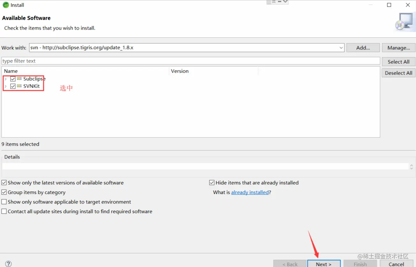The width and height of the screenshot is (416, 267).
Task: Click the Add... button
Action: (x=363, y=48)
